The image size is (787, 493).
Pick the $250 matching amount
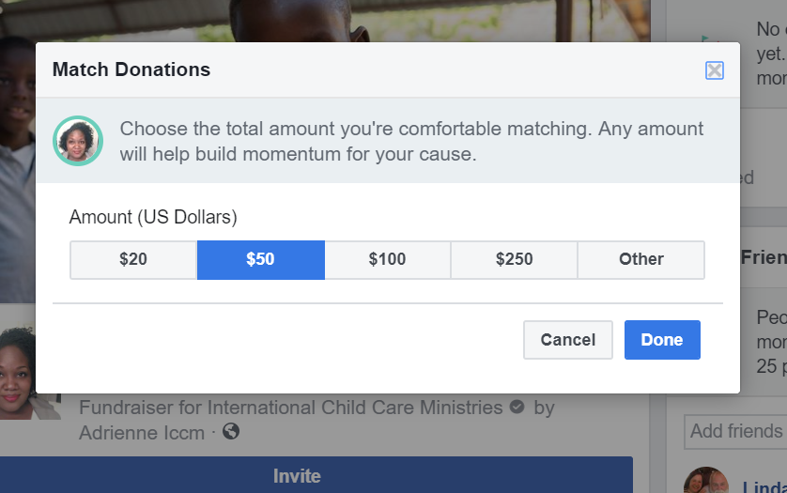point(514,259)
